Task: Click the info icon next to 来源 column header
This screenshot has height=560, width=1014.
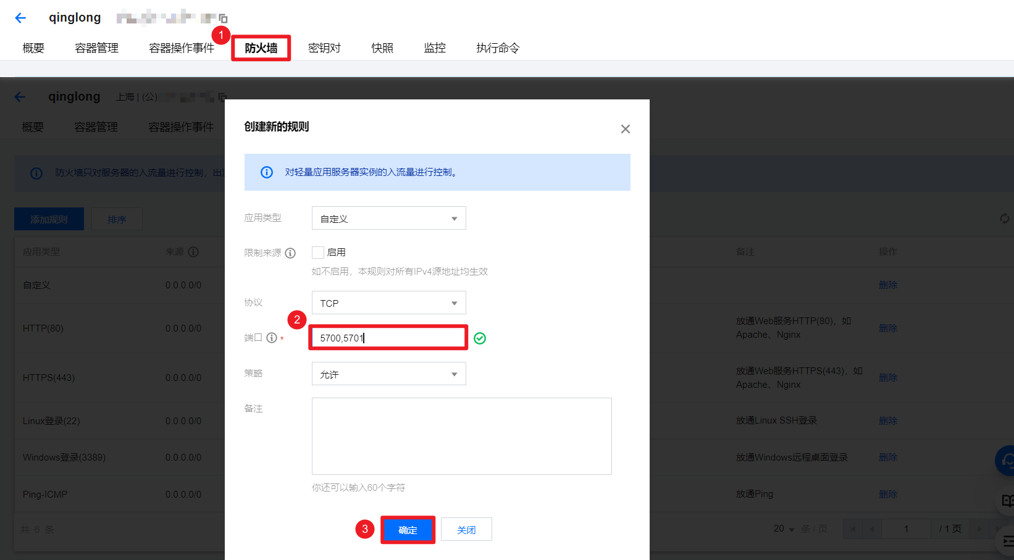Action: (x=193, y=252)
